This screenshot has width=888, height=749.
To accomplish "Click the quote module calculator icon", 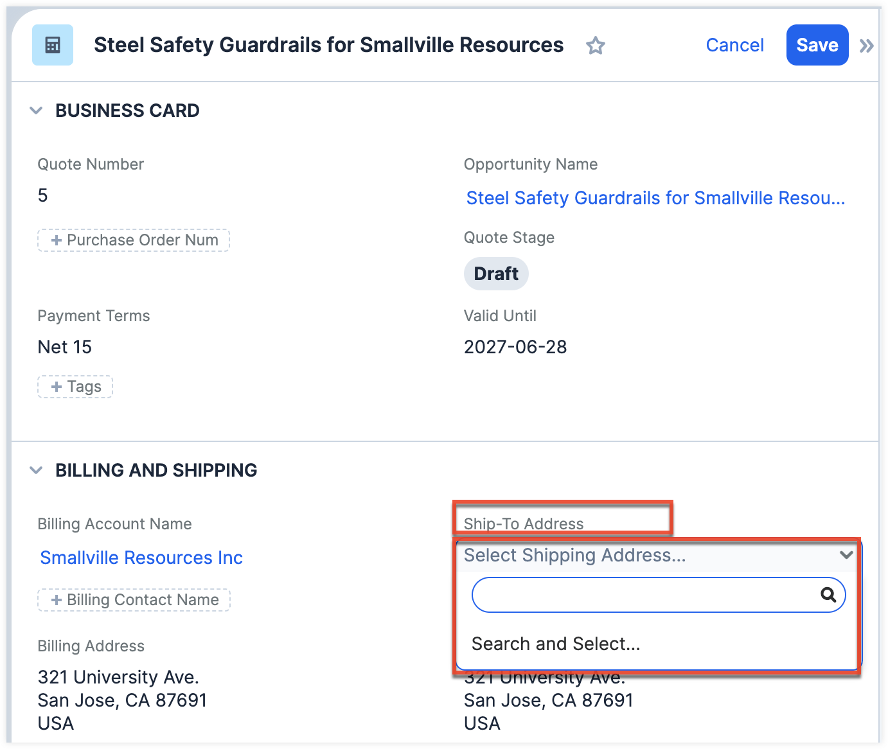I will click(53, 45).
